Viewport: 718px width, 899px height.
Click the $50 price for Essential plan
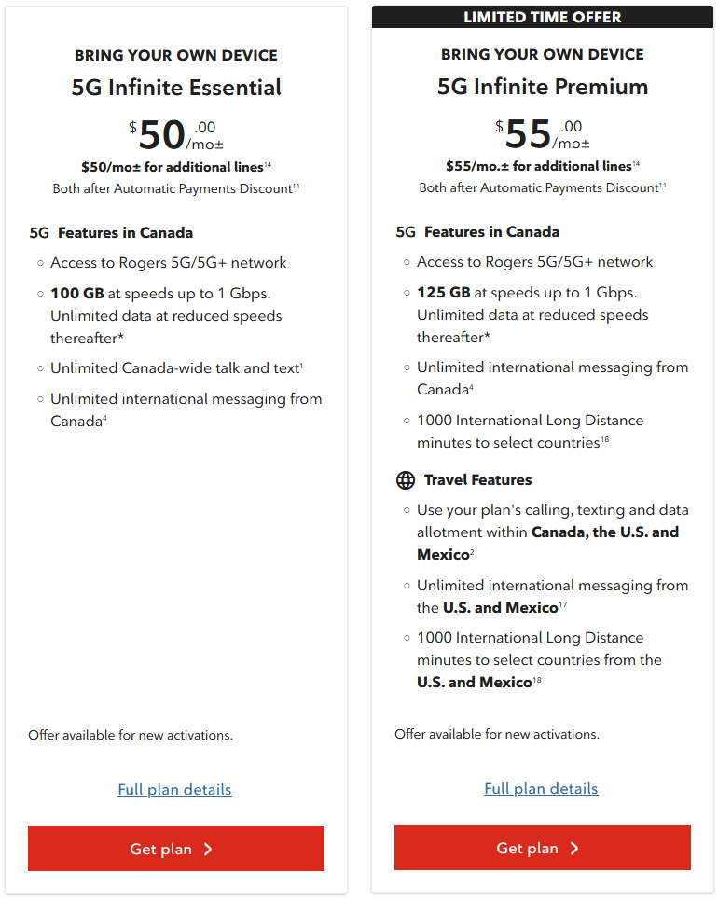(160, 133)
